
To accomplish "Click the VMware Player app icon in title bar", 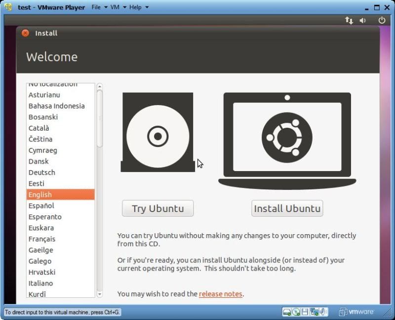I will pos(8,7).
